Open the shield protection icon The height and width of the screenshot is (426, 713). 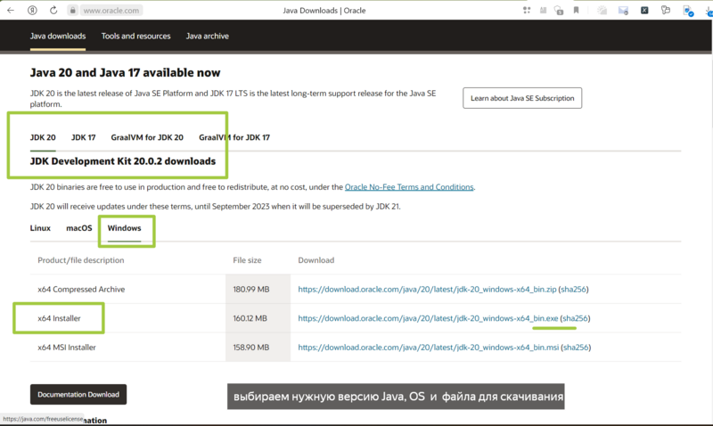pyautogui.click(x=559, y=10)
